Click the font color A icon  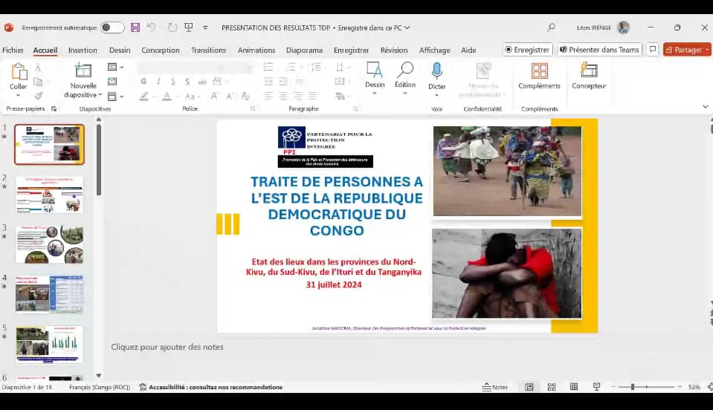click(x=167, y=97)
